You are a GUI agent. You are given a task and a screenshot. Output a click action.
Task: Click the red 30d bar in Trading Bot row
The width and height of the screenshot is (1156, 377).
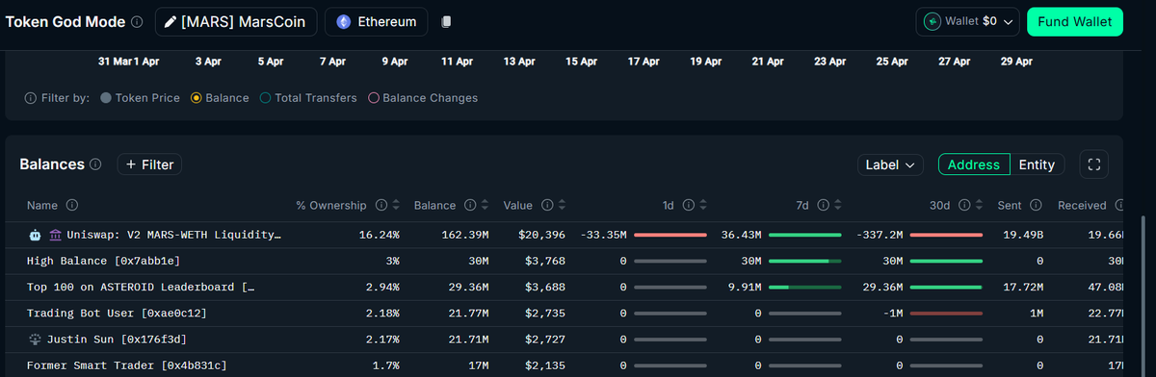(x=946, y=314)
